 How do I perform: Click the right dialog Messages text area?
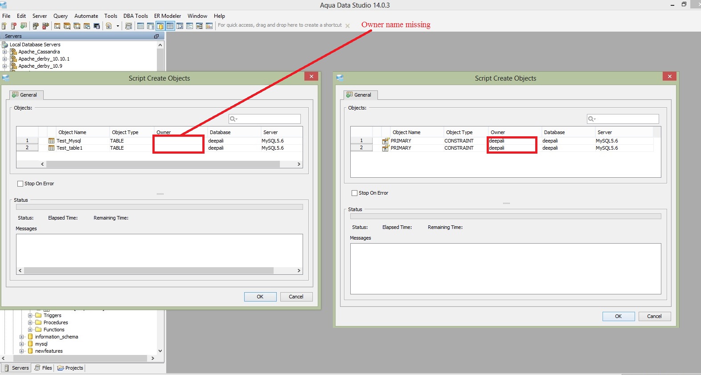[x=505, y=269]
